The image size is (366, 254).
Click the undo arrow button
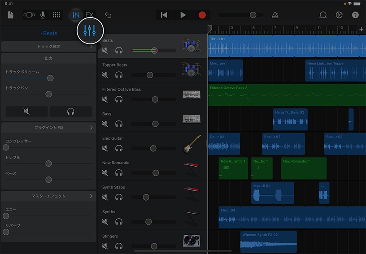108,15
